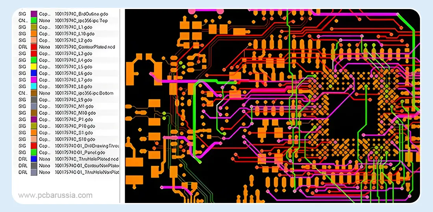Change the yellow color swatch of L5.gdo

(x=34, y=67)
